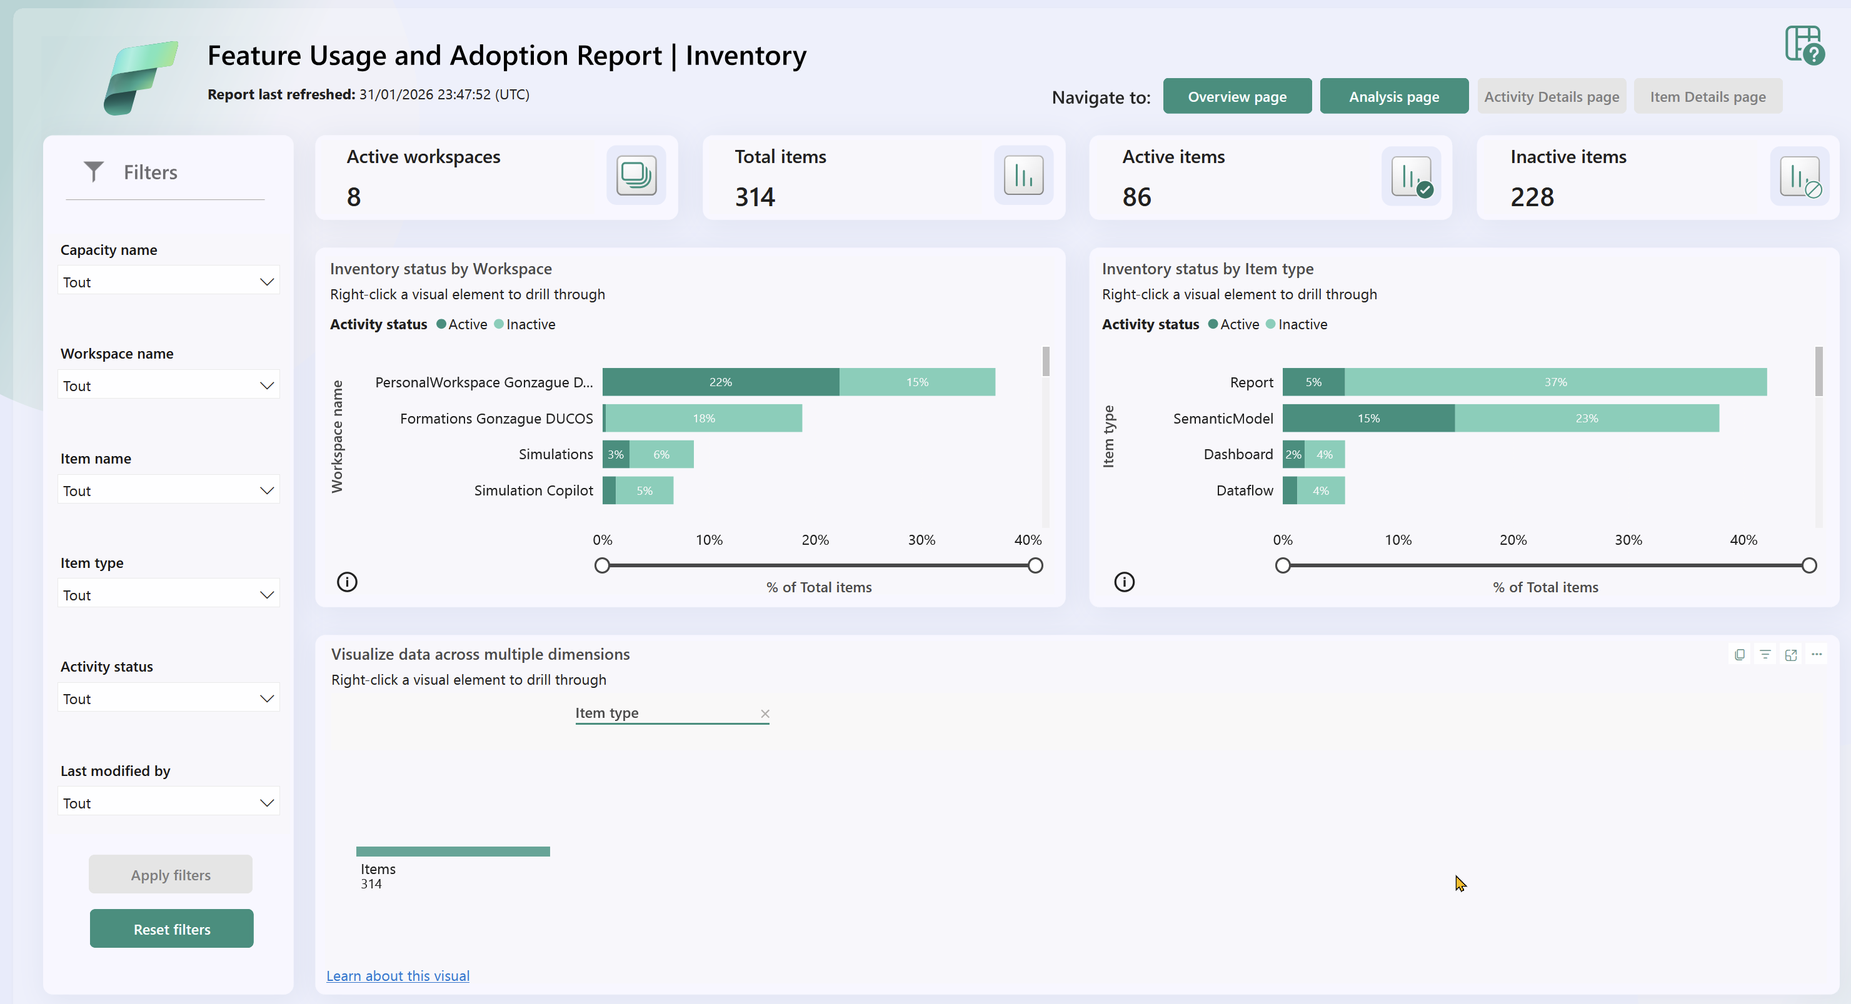Toggle the Inactive legend item in the Workspace chart
The width and height of the screenshot is (1851, 1004).
524,325
